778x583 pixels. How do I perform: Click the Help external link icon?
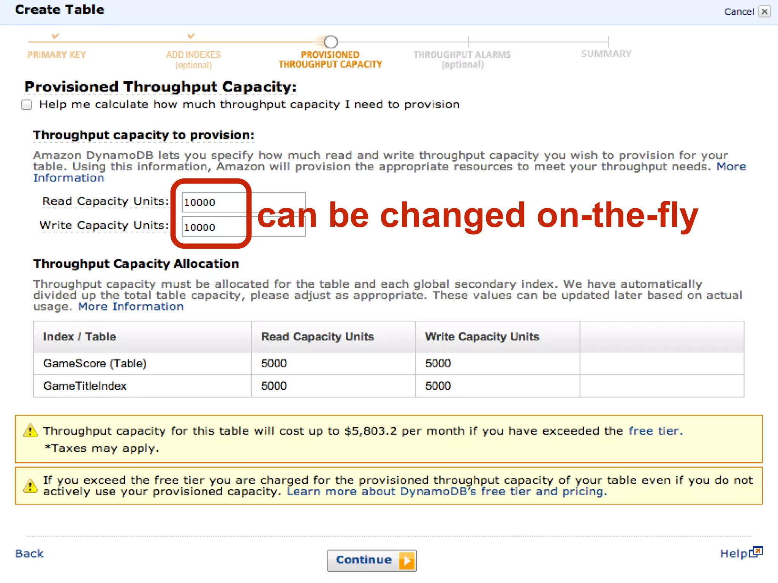(x=757, y=551)
